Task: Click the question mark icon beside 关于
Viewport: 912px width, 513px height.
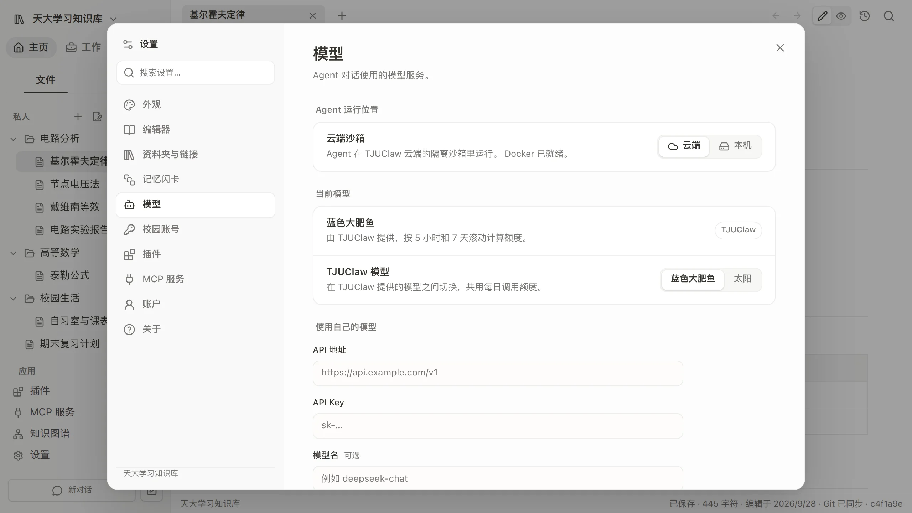Action: (129, 330)
